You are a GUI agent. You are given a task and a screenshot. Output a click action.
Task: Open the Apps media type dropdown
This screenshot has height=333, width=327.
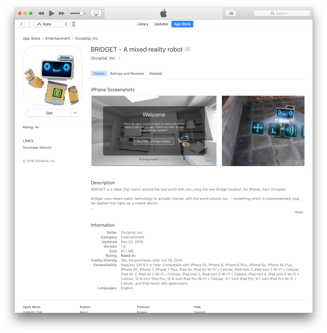51,24
